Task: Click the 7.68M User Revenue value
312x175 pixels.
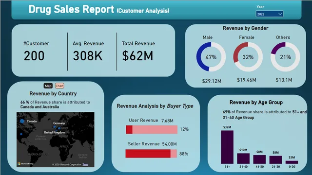Action: click(x=167, y=121)
